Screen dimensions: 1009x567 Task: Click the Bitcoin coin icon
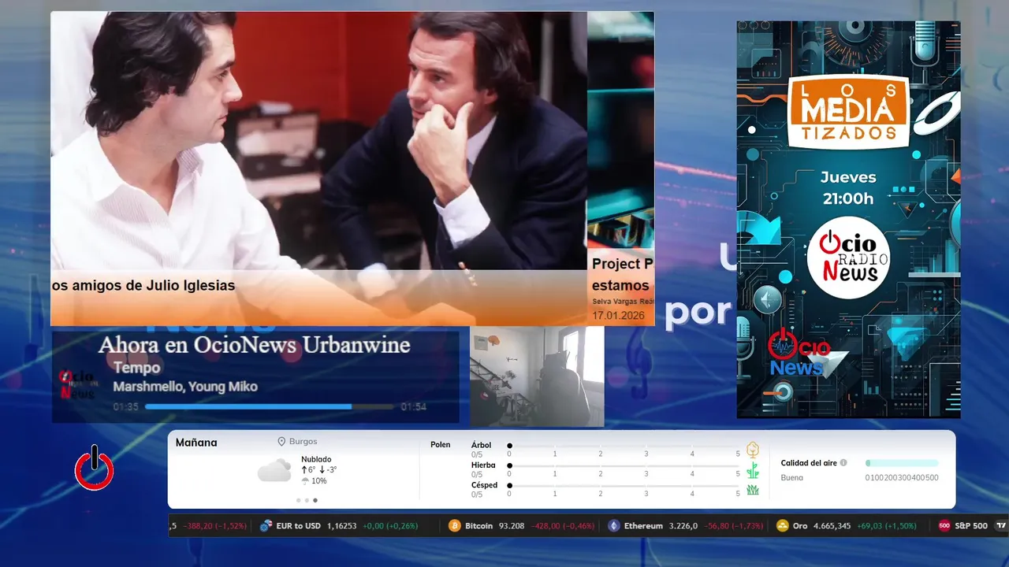pyautogui.click(x=454, y=525)
